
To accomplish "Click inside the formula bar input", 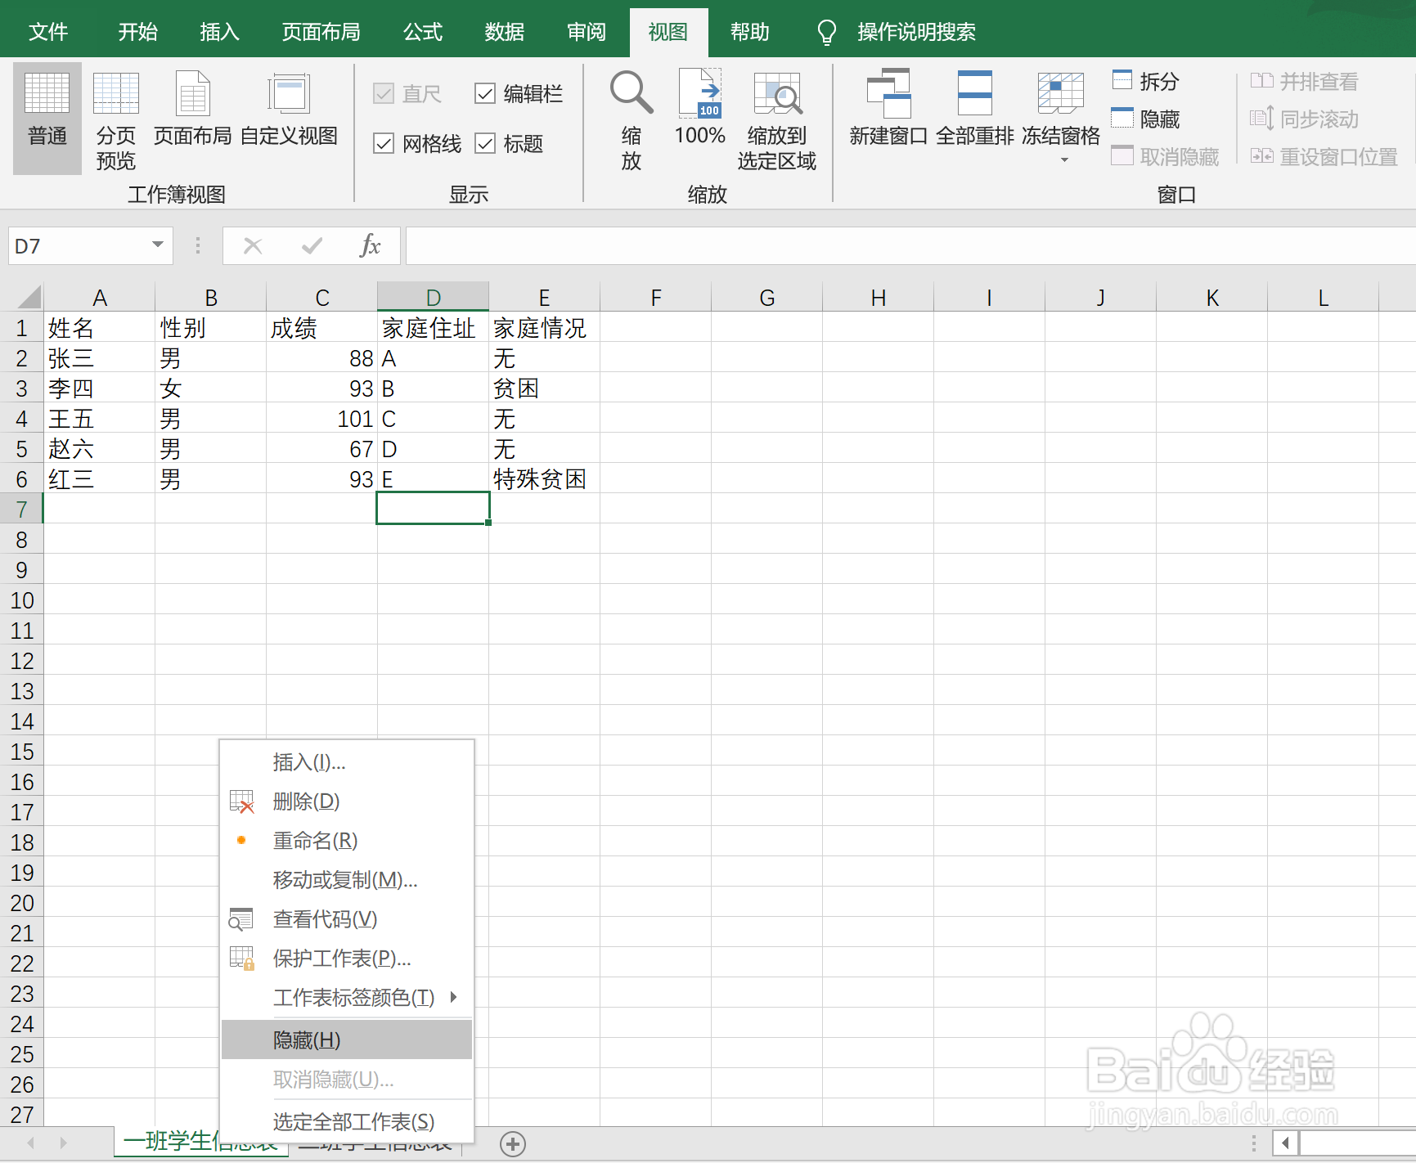I will click(x=910, y=245).
